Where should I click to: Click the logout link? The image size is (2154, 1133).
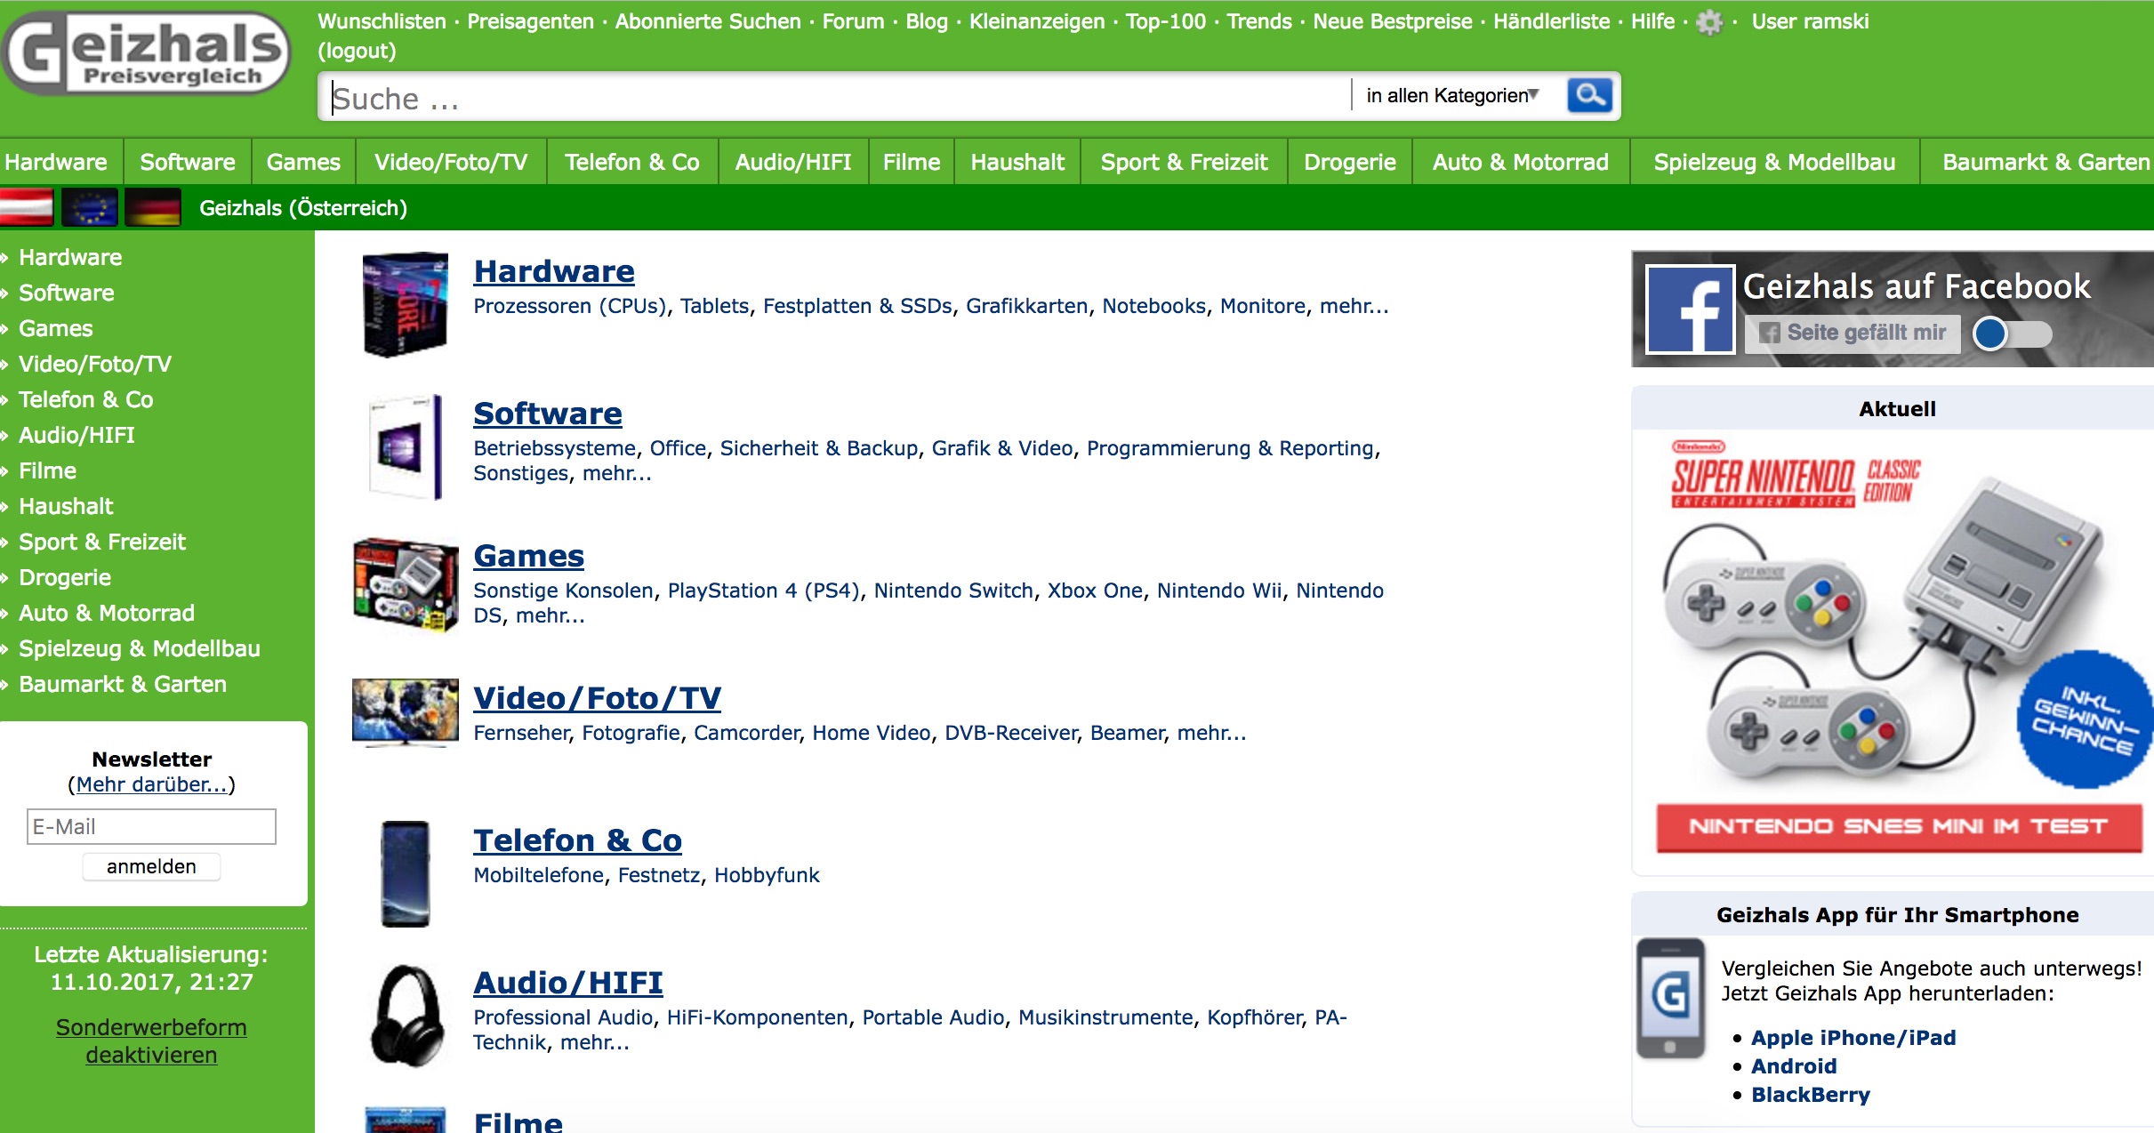coord(357,51)
